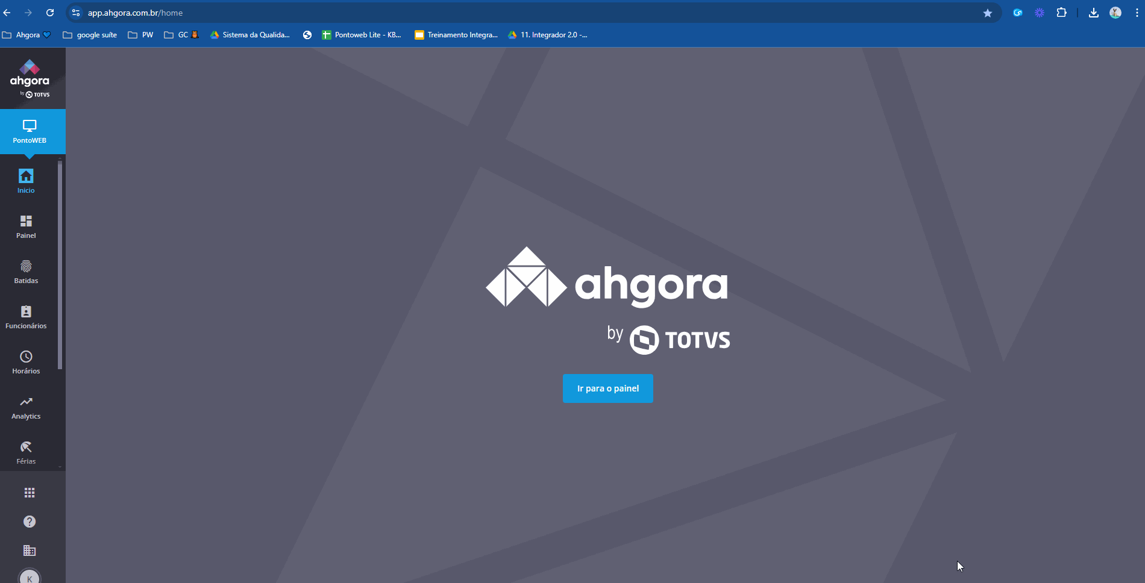The width and height of the screenshot is (1145, 583).
Task: Click Ir para o painel button
Action: pos(607,388)
